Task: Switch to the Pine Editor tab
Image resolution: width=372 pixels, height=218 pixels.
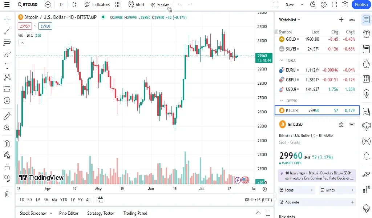Action: coord(69,213)
